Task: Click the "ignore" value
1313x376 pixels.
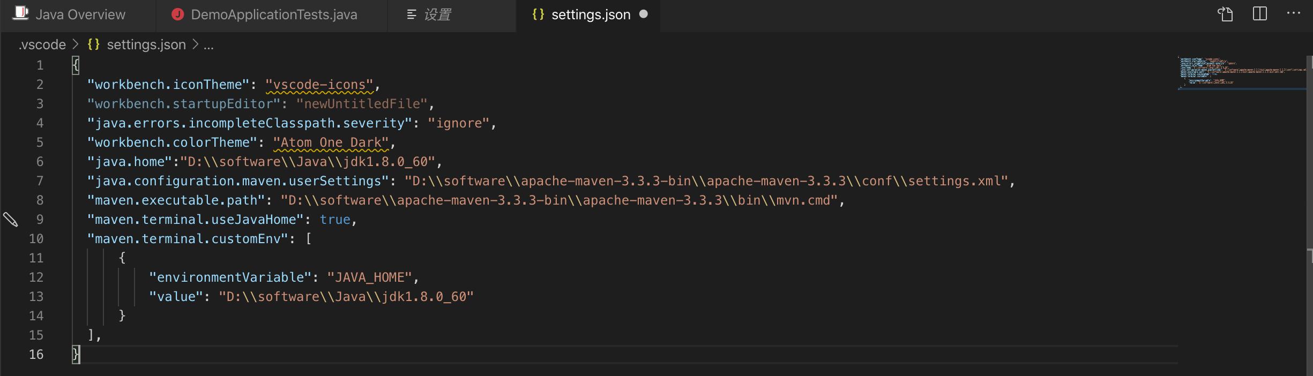Action: [x=459, y=123]
